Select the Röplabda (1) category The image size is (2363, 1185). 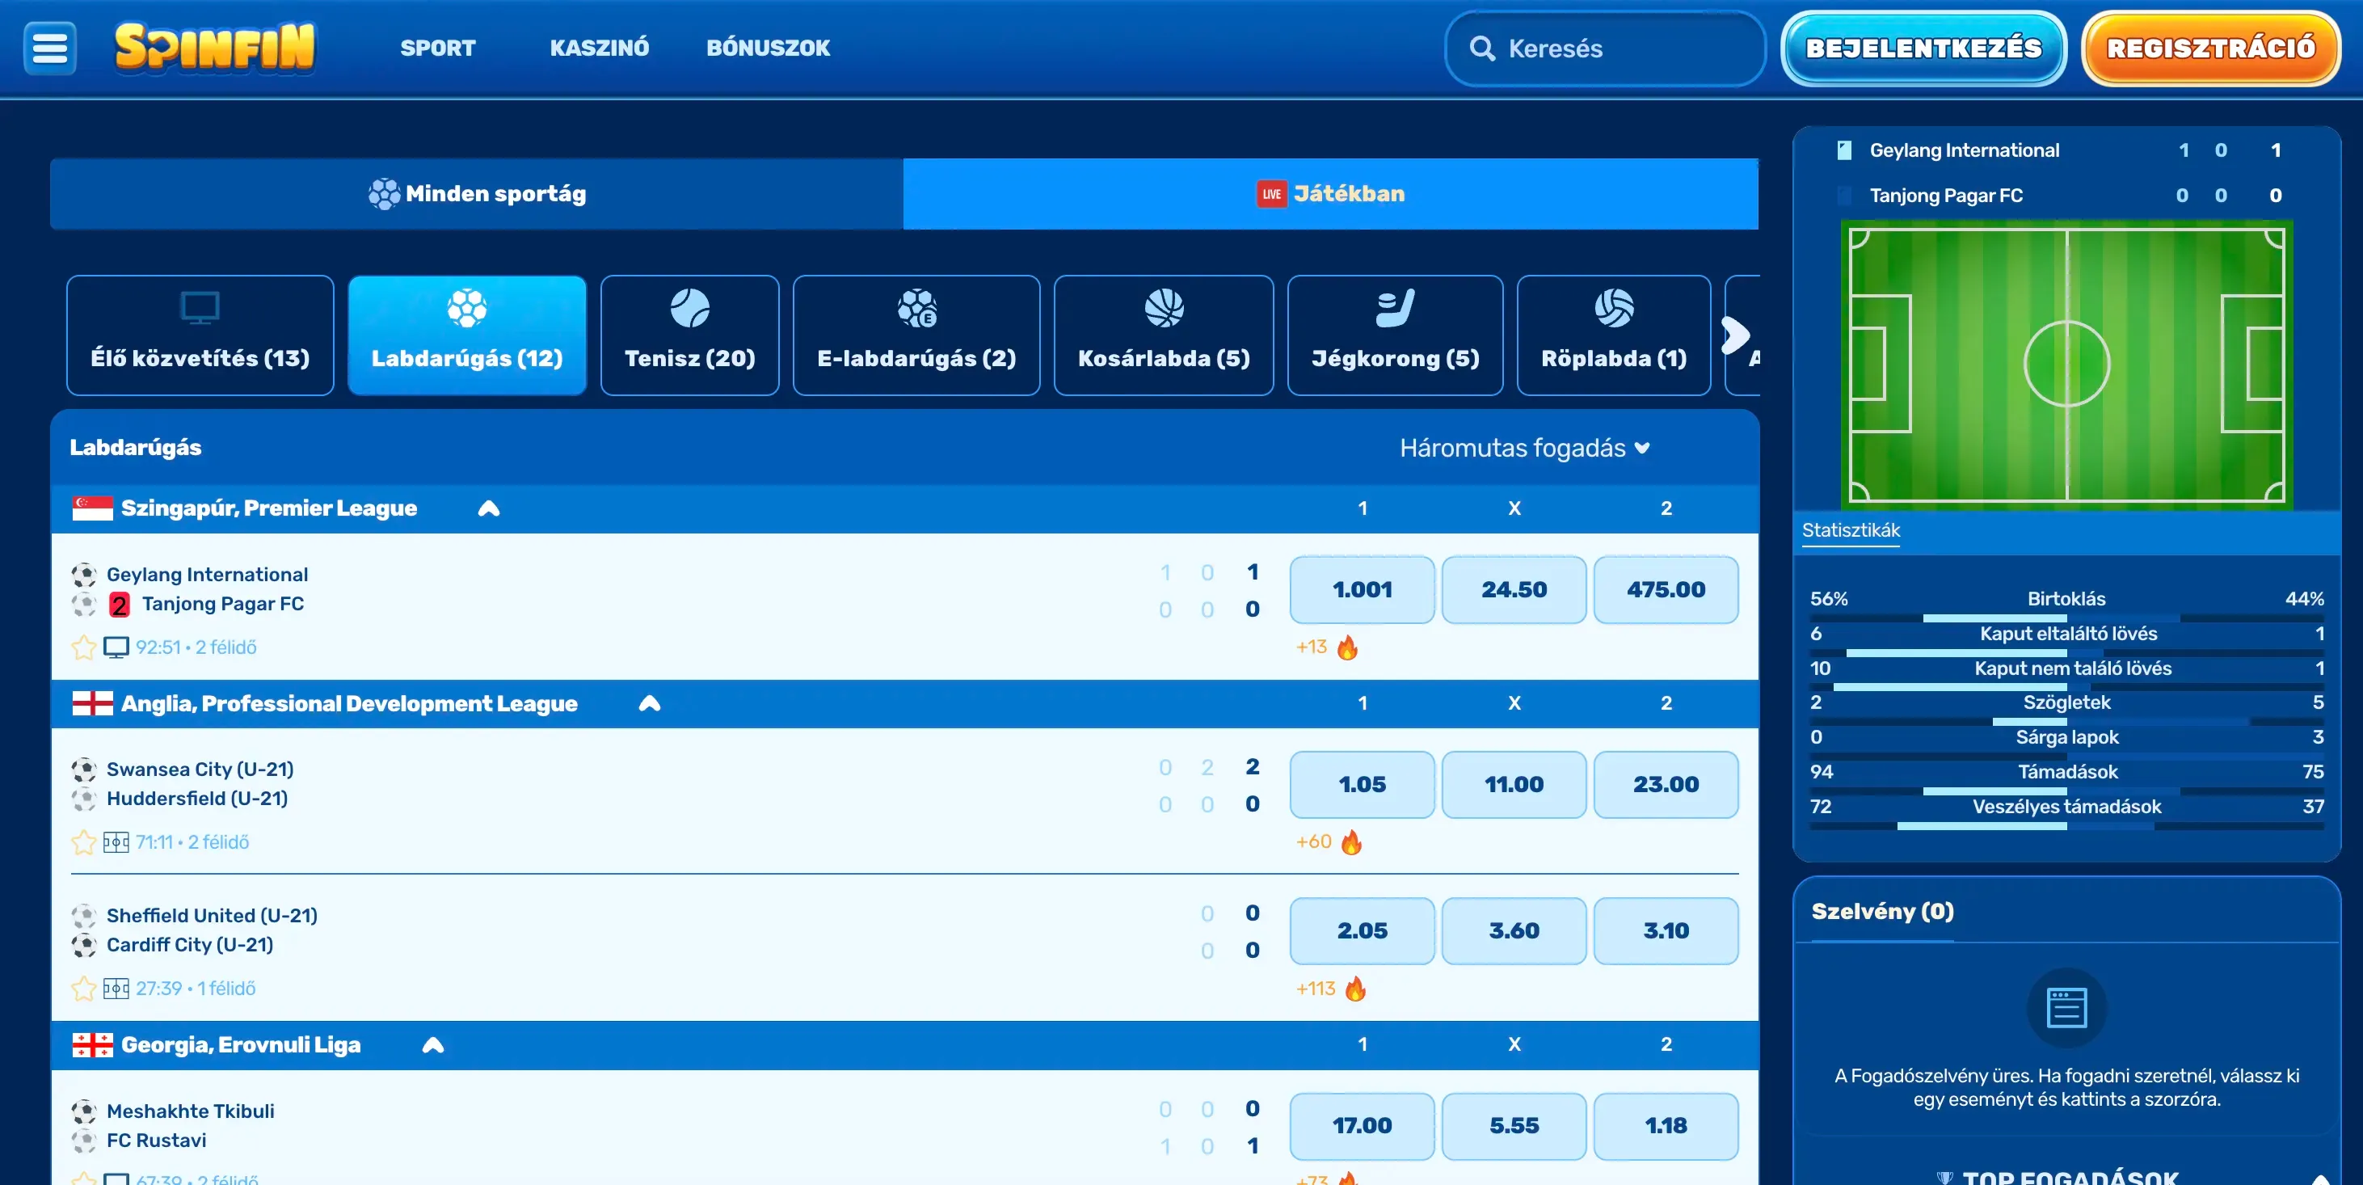[x=1614, y=335]
